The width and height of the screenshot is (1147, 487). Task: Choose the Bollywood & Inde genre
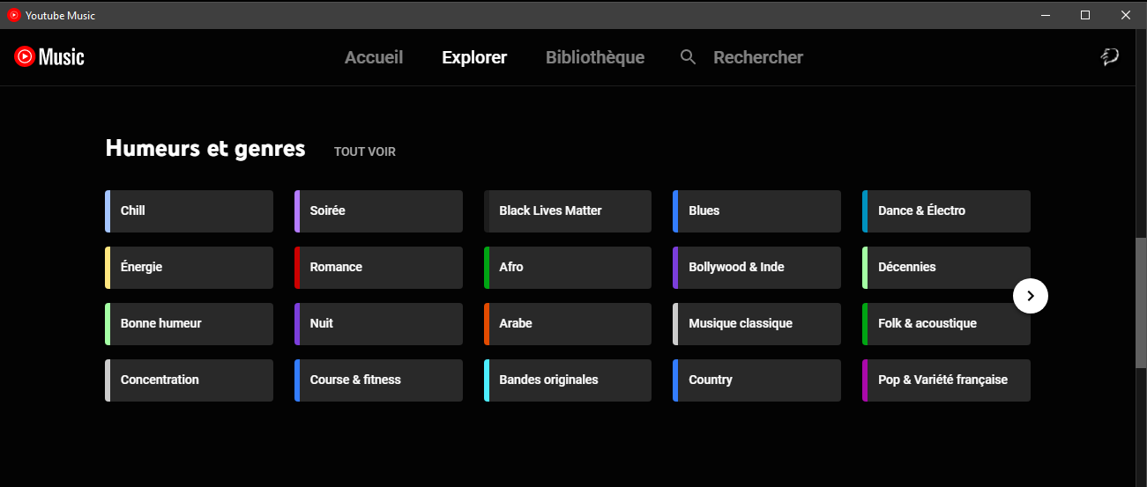tap(756, 268)
